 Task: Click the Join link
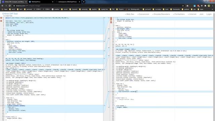202,14
